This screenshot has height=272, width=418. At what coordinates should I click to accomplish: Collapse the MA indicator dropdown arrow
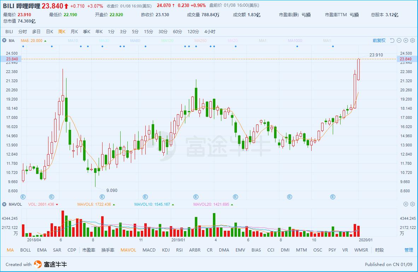coord(4,41)
